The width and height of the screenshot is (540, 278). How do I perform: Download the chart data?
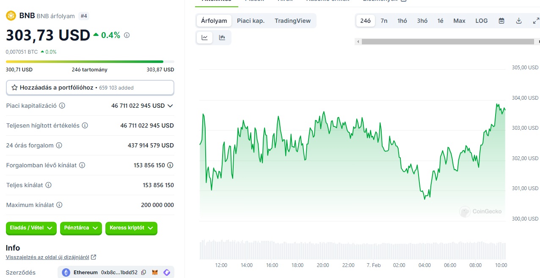[x=519, y=21]
